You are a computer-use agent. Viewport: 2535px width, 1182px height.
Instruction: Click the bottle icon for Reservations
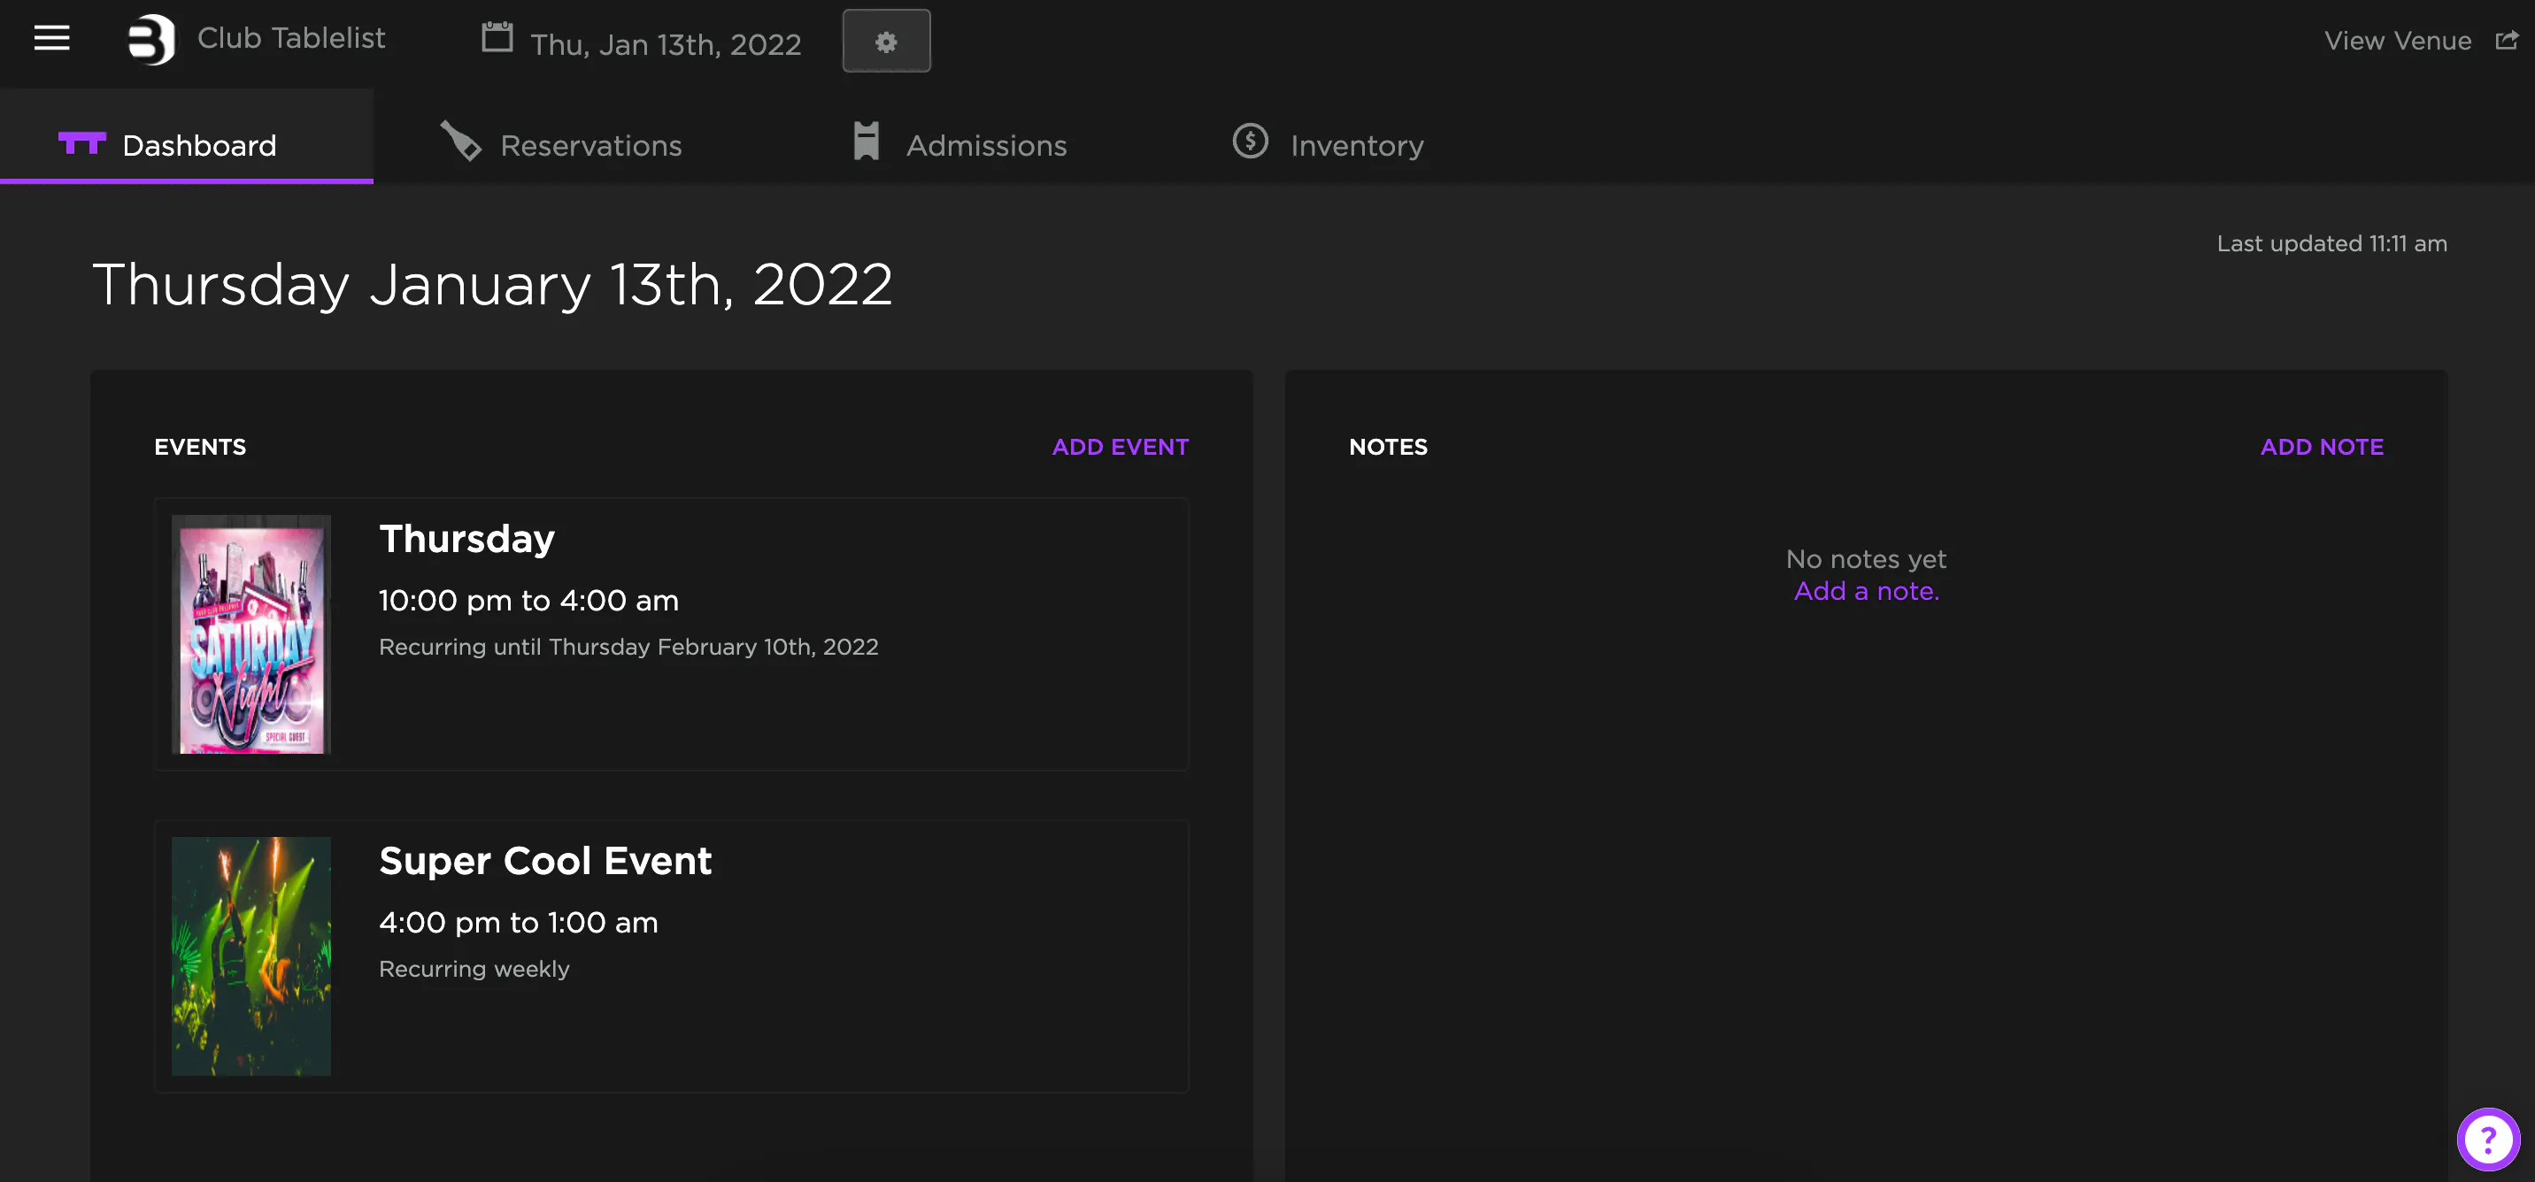[x=460, y=142]
